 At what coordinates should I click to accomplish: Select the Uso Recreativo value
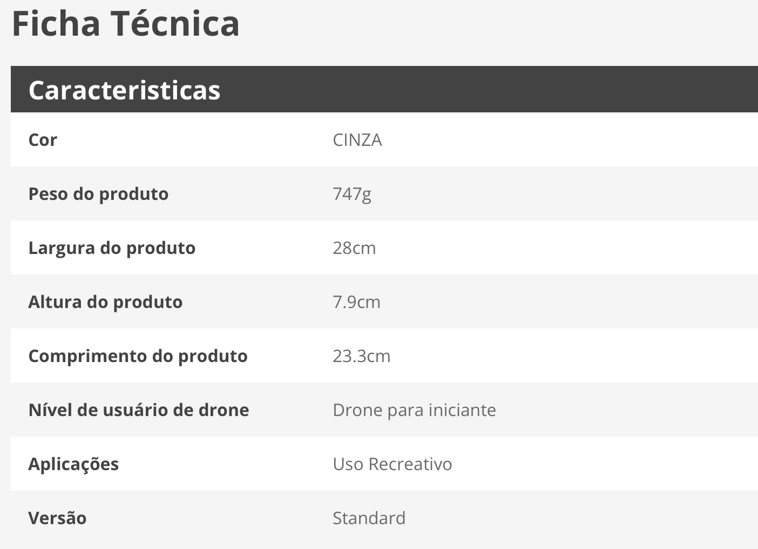392,464
